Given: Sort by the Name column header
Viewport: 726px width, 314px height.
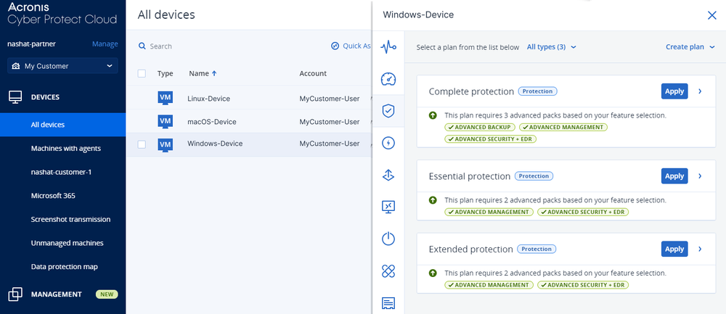Looking at the screenshot, I should coord(199,73).
